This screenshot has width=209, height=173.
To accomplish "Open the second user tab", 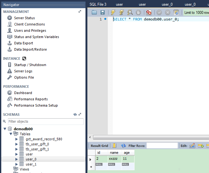I will (x=142, y=4).
